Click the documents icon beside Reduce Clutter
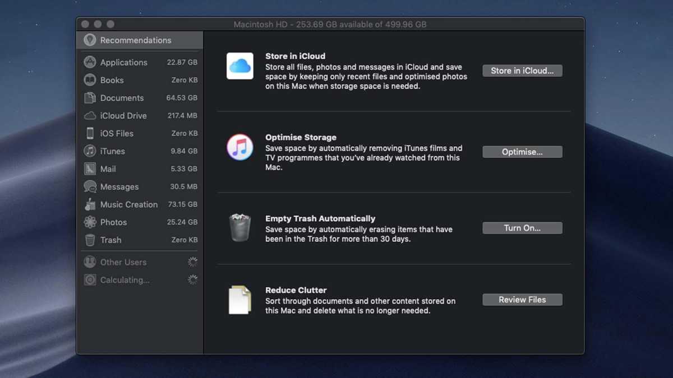The image size is (673, 378). tap(240, 300)
